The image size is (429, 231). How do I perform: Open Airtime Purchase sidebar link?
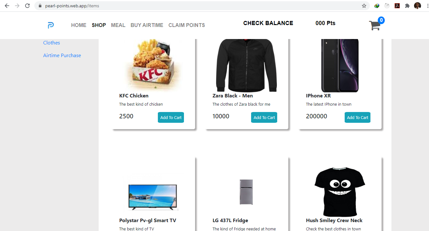coord(62,56)
